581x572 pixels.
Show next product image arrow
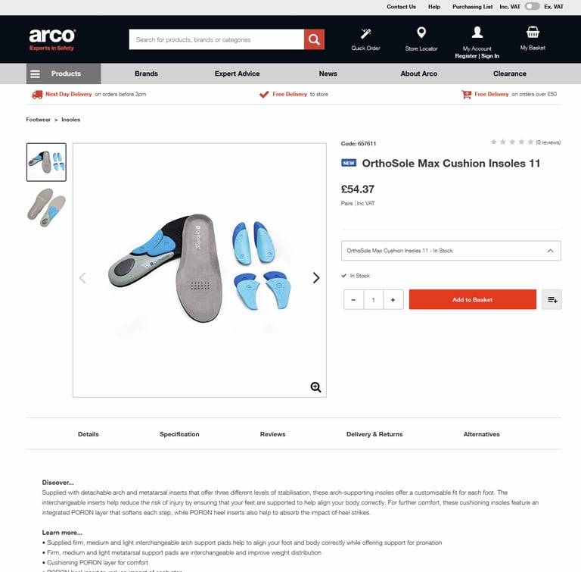(315, 277)
